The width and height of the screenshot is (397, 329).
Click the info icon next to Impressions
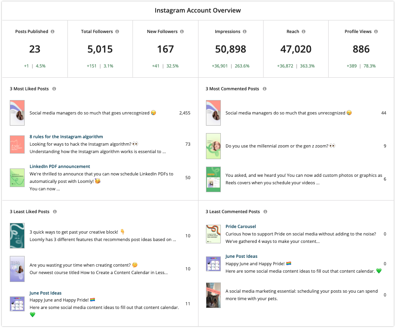click(245, 31)
